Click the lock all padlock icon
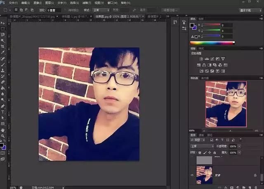The width and height of the screenshot is (264, 189). 215,152
